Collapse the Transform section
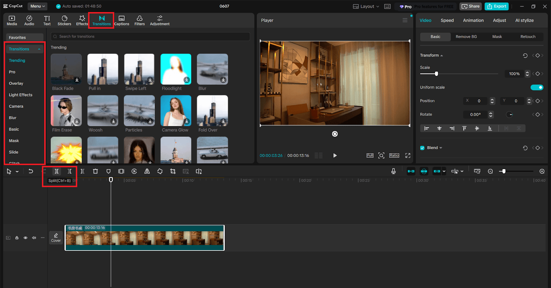Screen dimensions: 551x288 pos(441,55)
